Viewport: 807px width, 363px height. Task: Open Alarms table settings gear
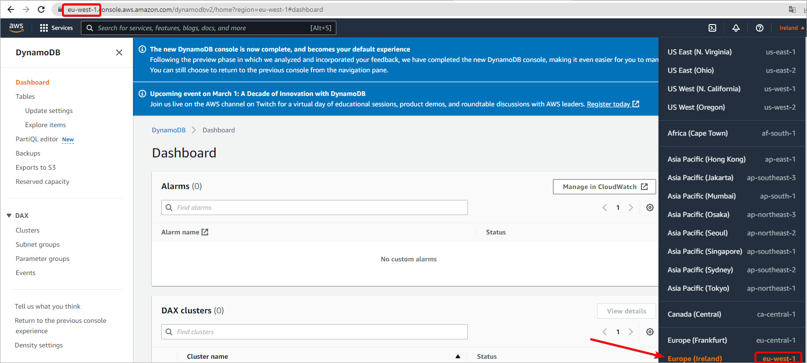click(650, 207)
